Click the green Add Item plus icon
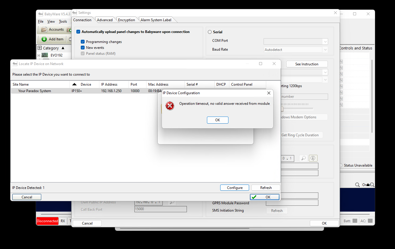The width and height of the screenshot is (395, 249). point(44,39)
